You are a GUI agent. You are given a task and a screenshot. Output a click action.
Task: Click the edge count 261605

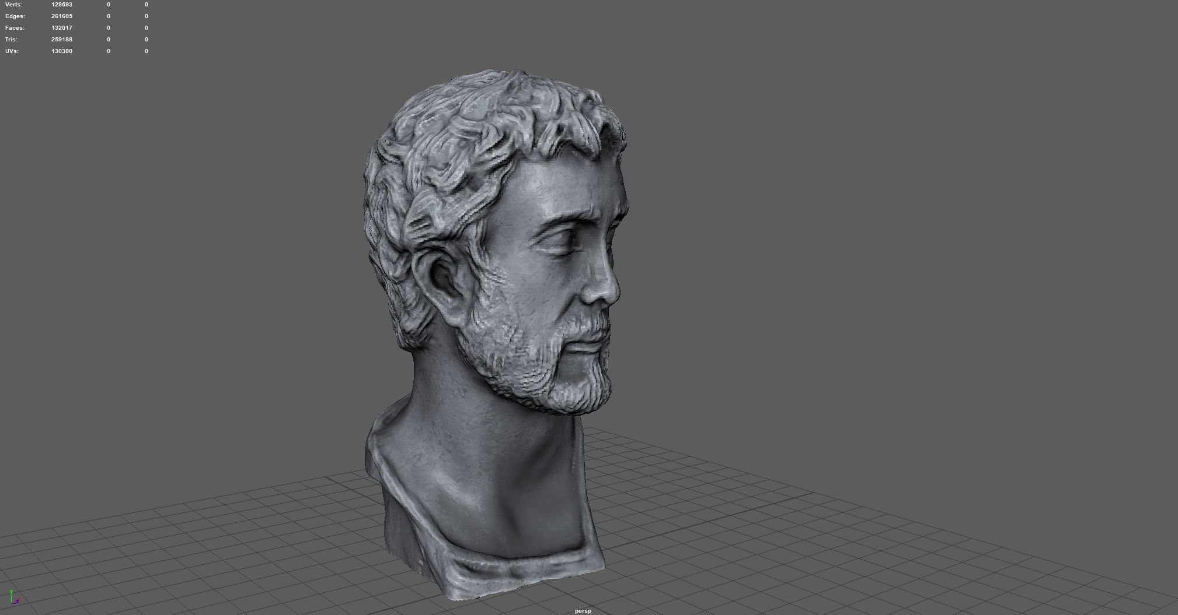62,16
